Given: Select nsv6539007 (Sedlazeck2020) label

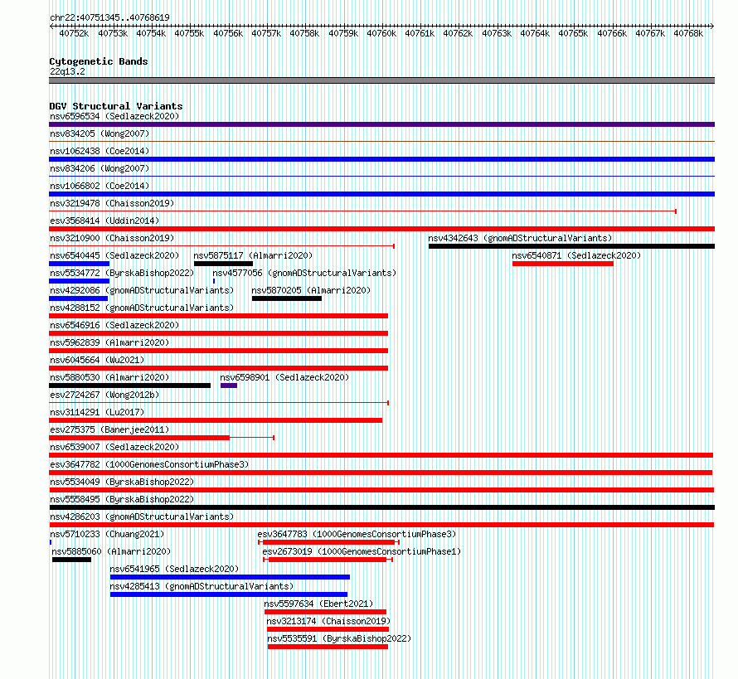Looking at the screenshot, I should pos(114,447).
